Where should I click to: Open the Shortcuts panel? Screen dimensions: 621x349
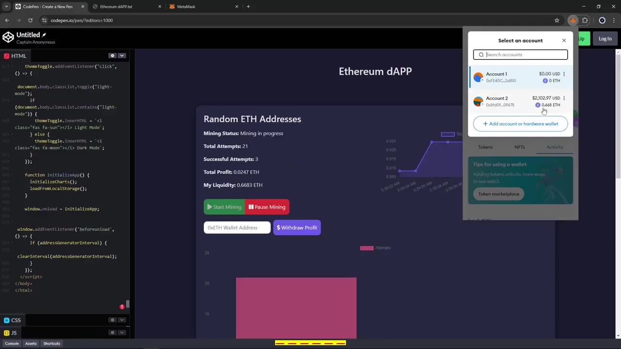(x=51, y=343)
